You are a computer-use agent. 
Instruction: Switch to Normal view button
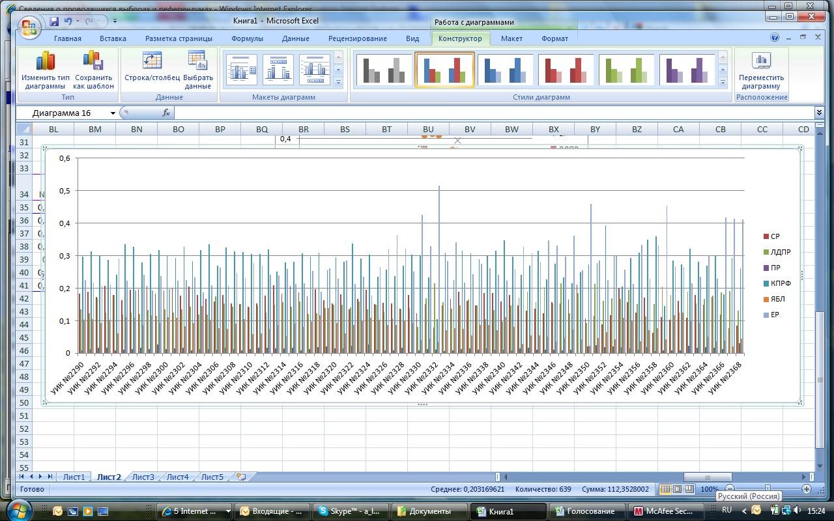(665, 489)
